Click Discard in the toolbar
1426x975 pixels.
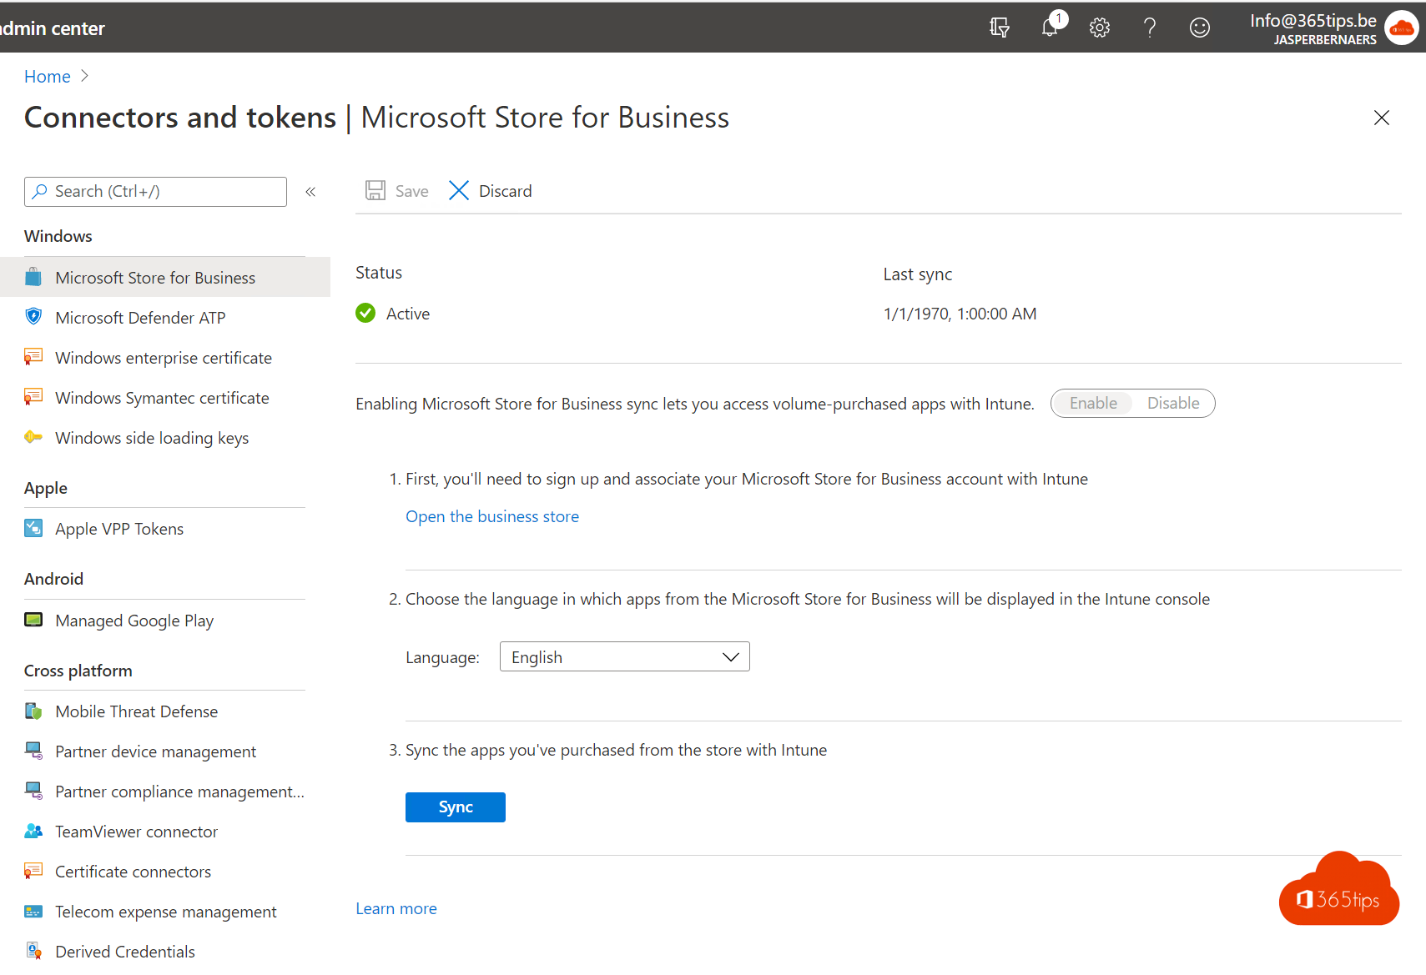[x=491, y=190]
